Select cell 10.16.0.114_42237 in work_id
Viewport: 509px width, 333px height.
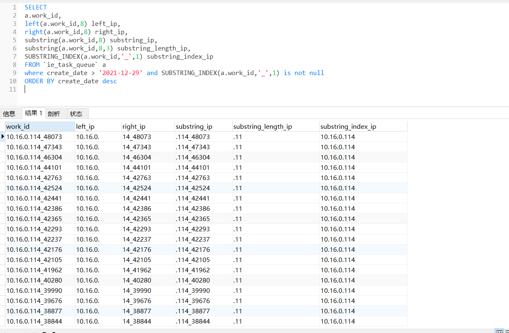[40, 239]
